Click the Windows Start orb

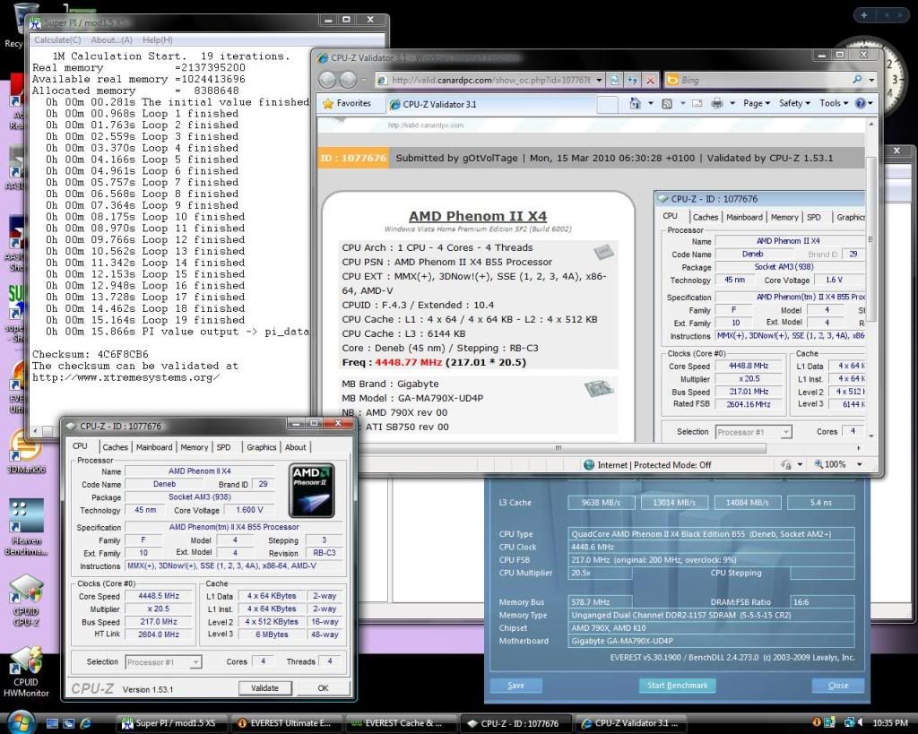pos(20,722)
